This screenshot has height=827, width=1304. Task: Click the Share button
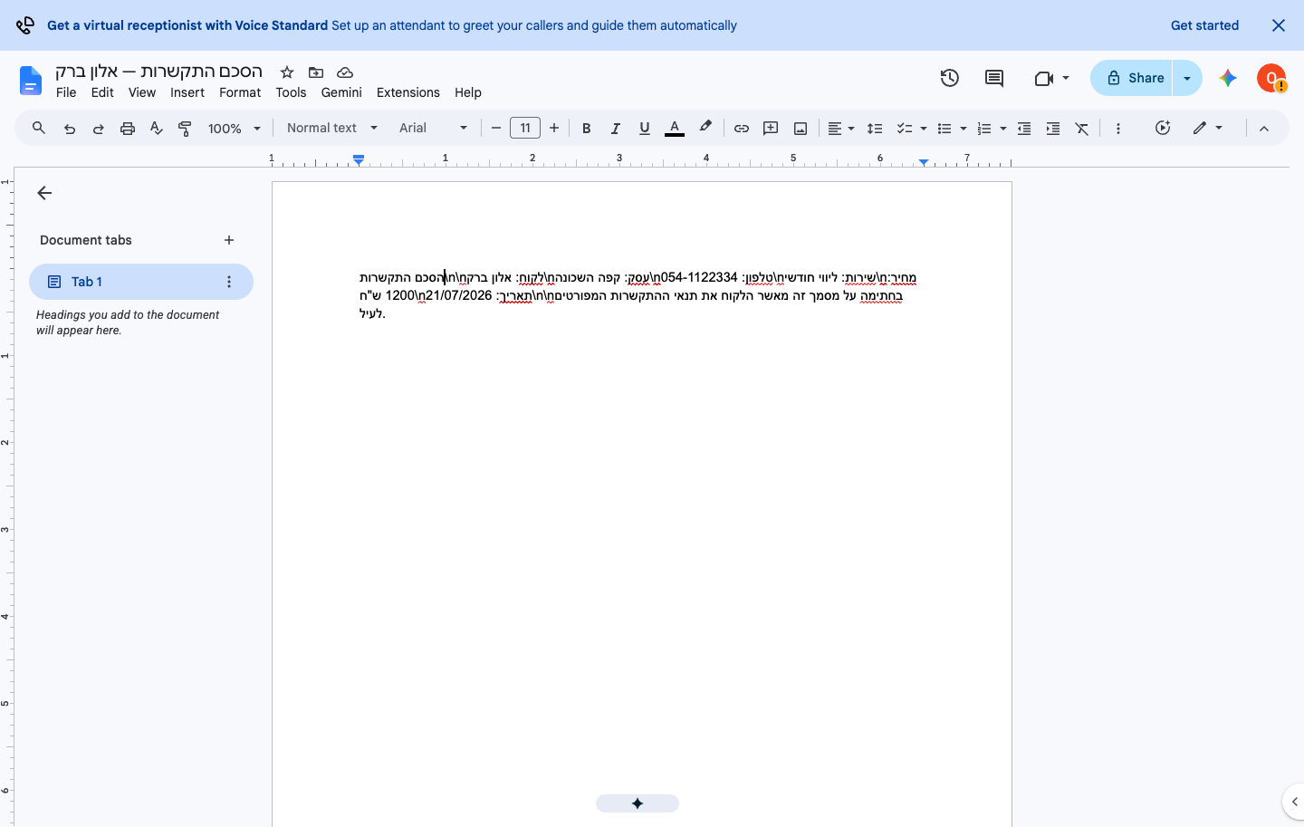tap(1132, 78)
